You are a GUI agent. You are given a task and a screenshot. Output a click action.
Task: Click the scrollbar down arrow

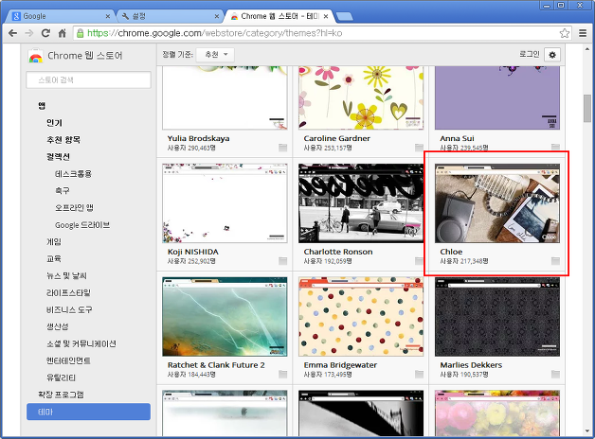tap(587, 431)
